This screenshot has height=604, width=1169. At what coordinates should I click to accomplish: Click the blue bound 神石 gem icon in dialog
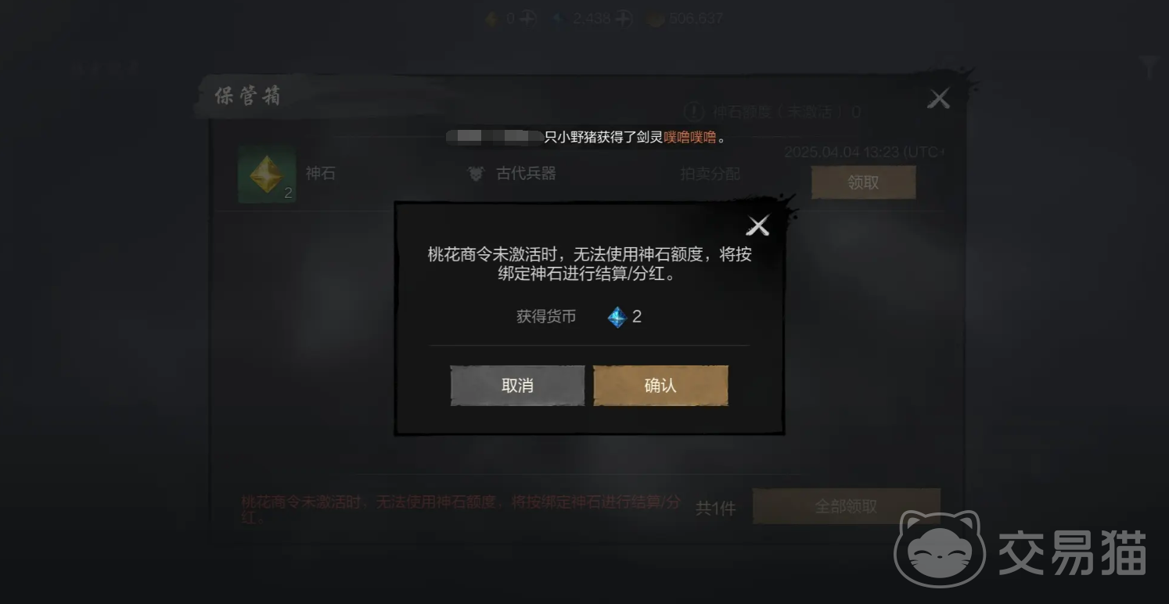tap(617, 317)
